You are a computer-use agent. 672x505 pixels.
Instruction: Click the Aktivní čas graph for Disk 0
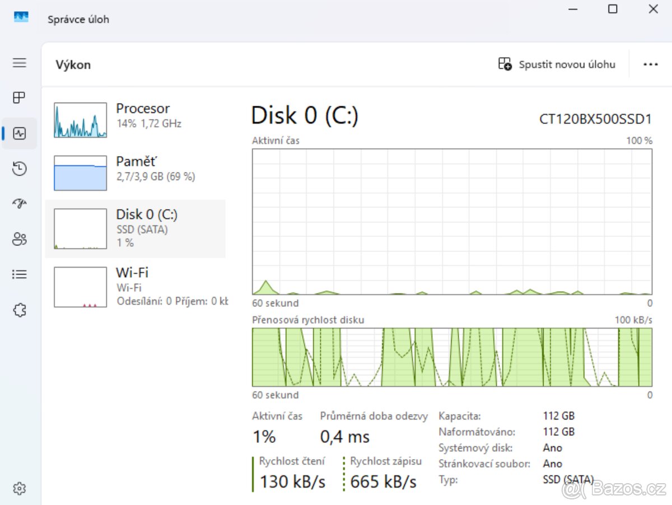pos(452,221)
